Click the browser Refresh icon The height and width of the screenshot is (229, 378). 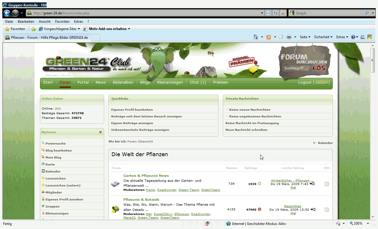(275, 13)
